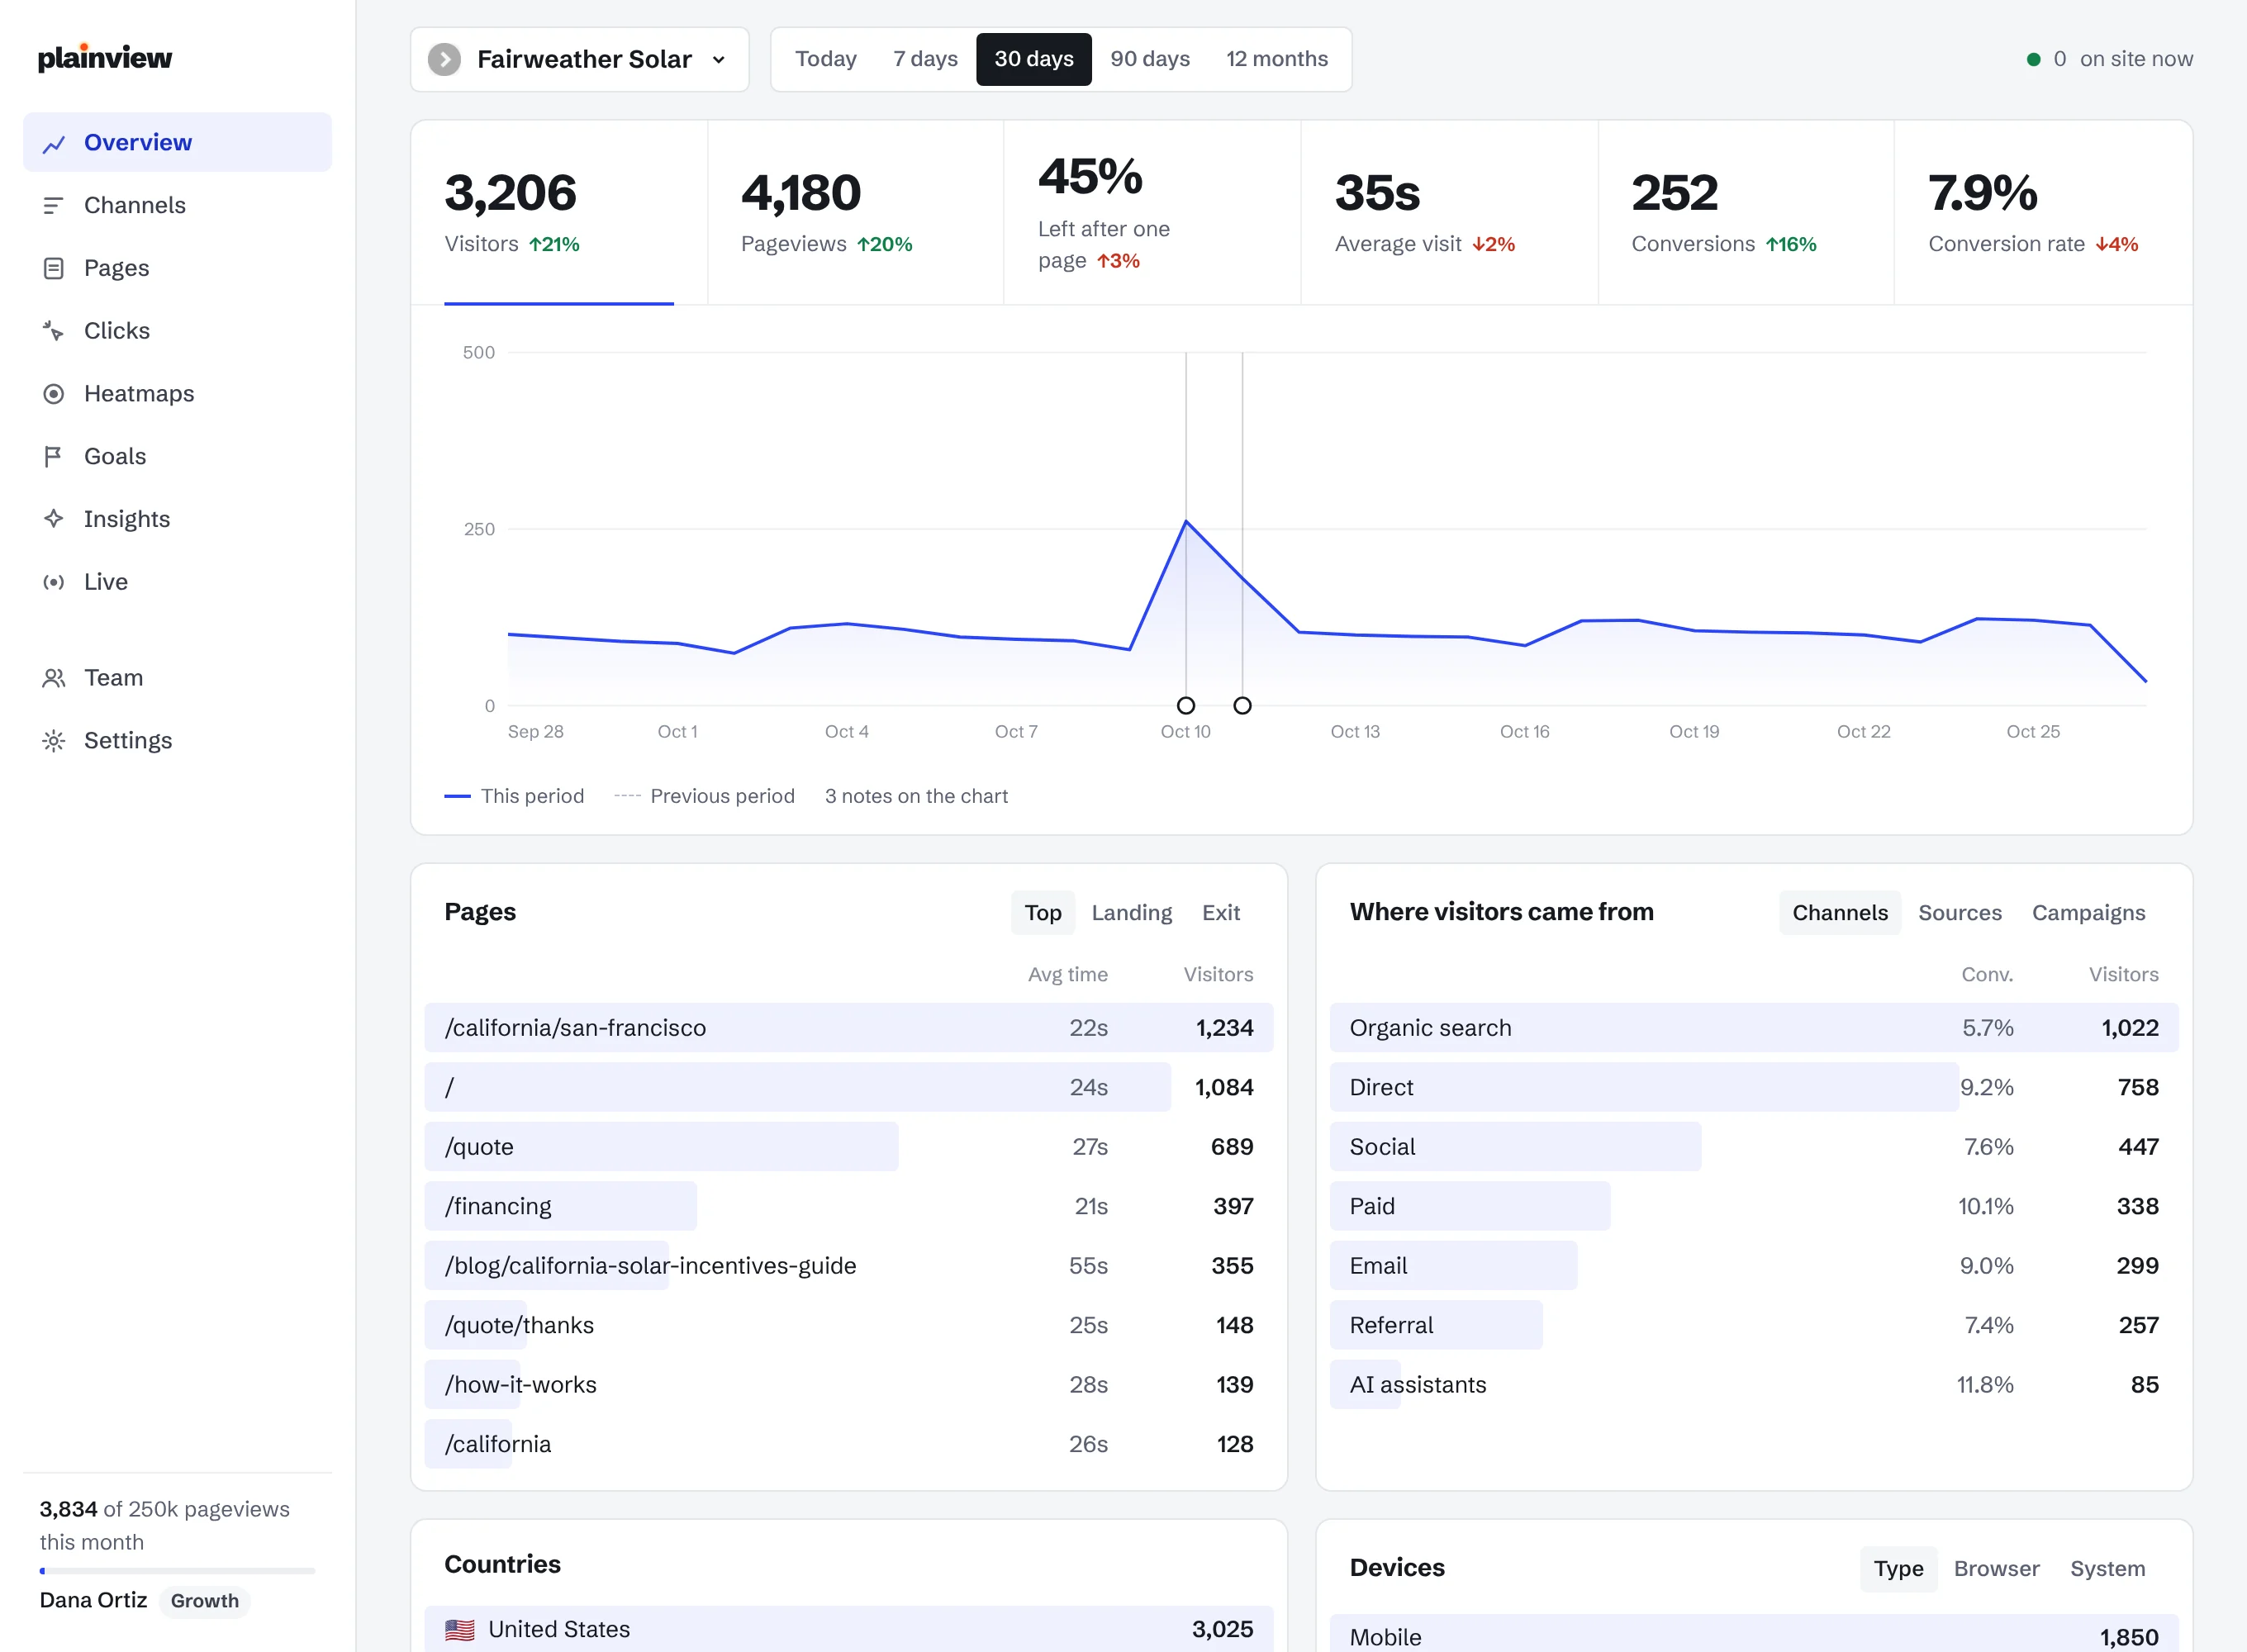Switch Devices panel to Browser tab
This screenshot has height=1652, width=2247.
point(1996,1569)
